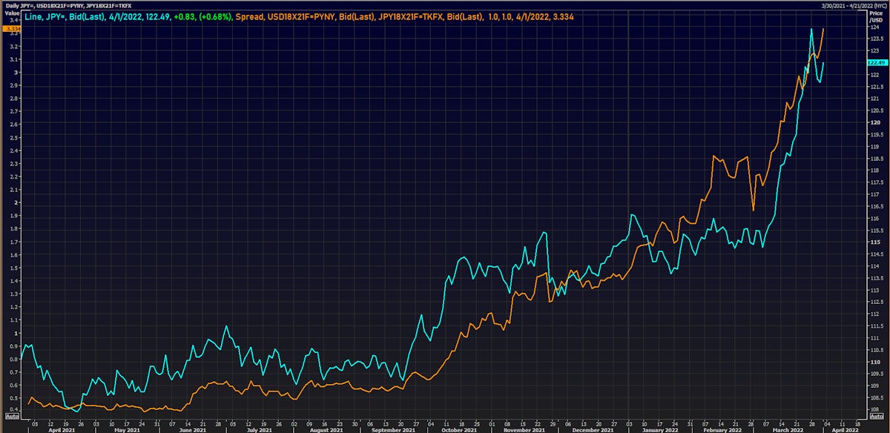Click the bold 2 label on value axis
The height and width of the screenshot is (433, 890).
click(16, 202)
